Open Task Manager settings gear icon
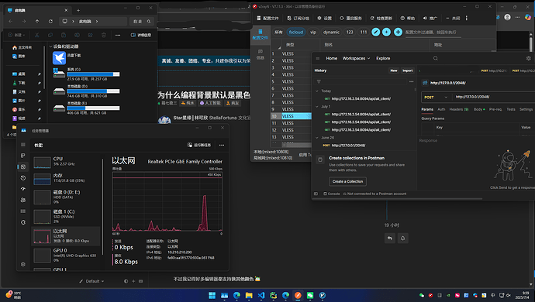The height and width of the screenshot is (302, 535). tap(22, 264)
